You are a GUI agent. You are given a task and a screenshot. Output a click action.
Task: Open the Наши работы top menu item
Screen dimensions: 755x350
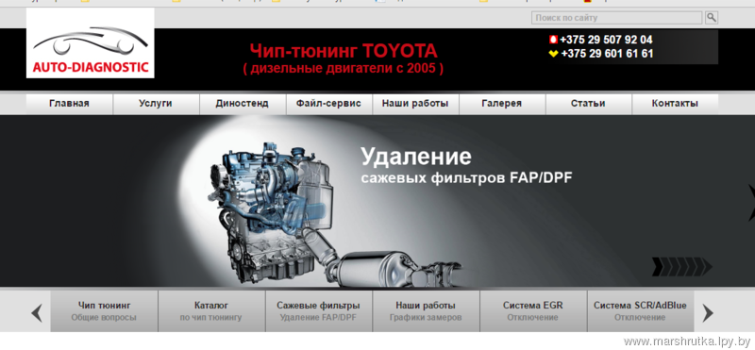point(415,104)
